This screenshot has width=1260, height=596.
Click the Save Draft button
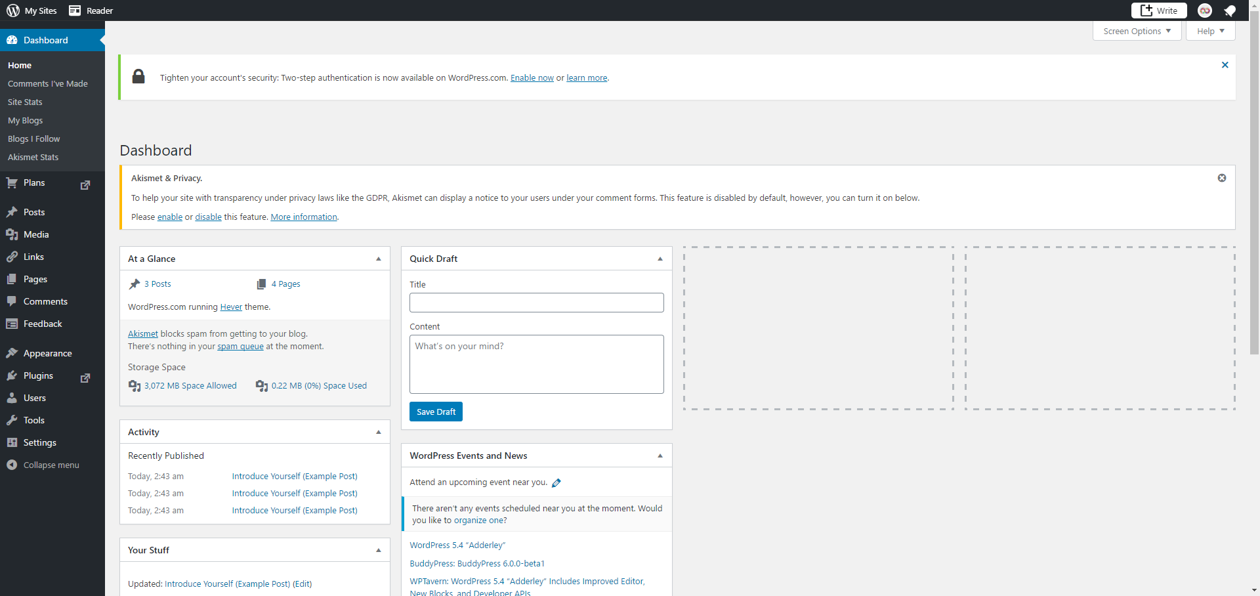click(436, 412)
